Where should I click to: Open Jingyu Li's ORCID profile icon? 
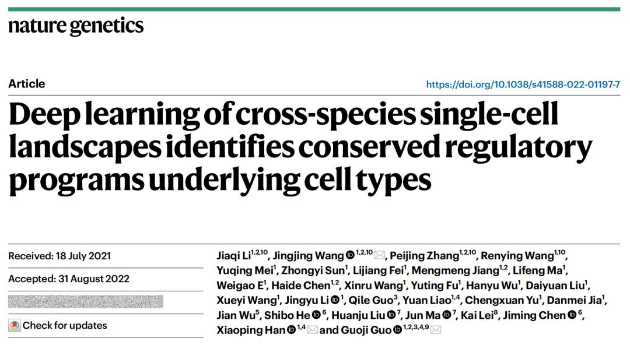pos(334,301)
